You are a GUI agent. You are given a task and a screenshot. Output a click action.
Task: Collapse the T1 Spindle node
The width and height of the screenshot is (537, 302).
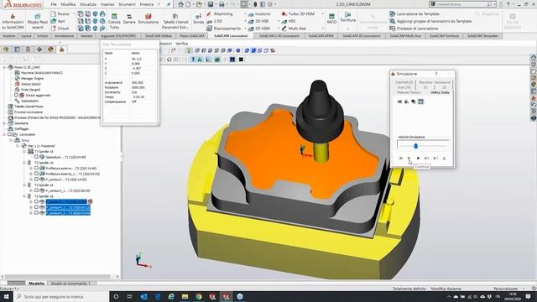[24, 151]
